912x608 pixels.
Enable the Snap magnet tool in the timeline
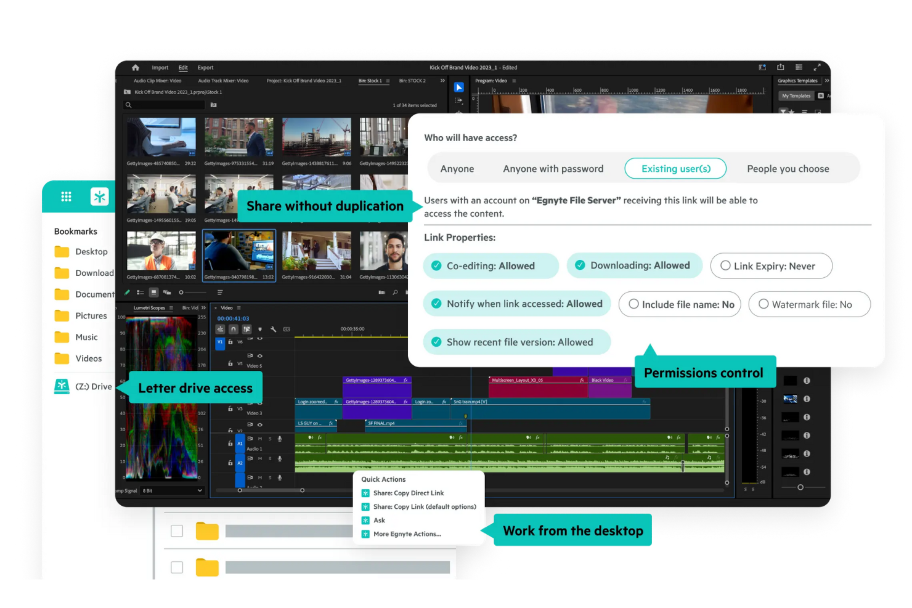[x=233, y=330]
